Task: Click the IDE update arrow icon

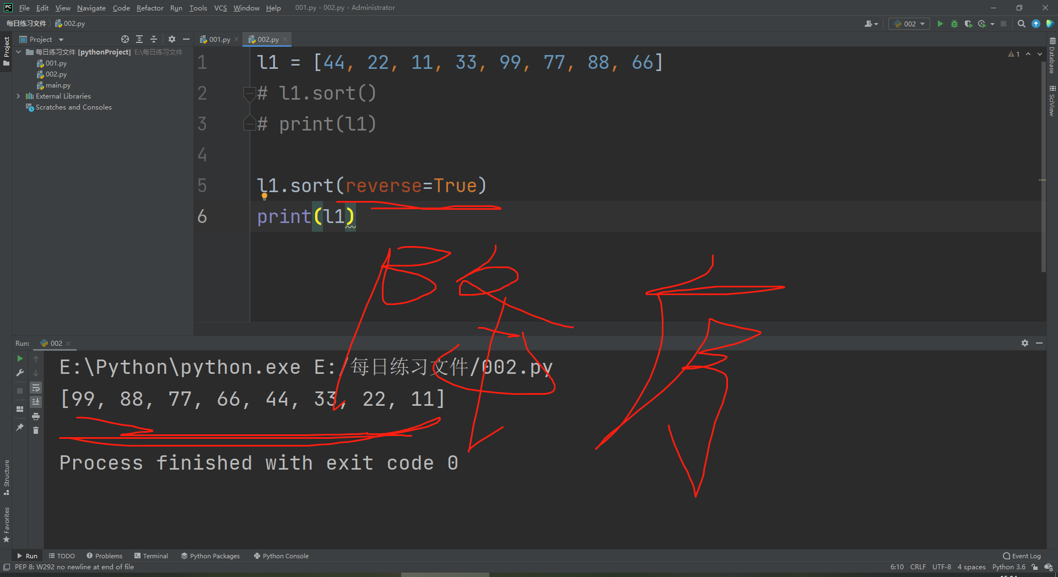Action: (x=1036, y=24)
